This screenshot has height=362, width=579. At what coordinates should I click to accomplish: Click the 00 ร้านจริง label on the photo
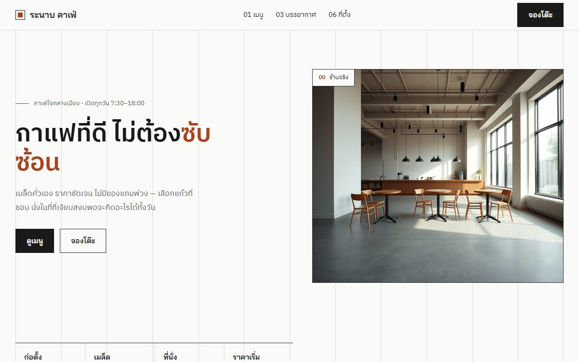click(x=333, y=77)
